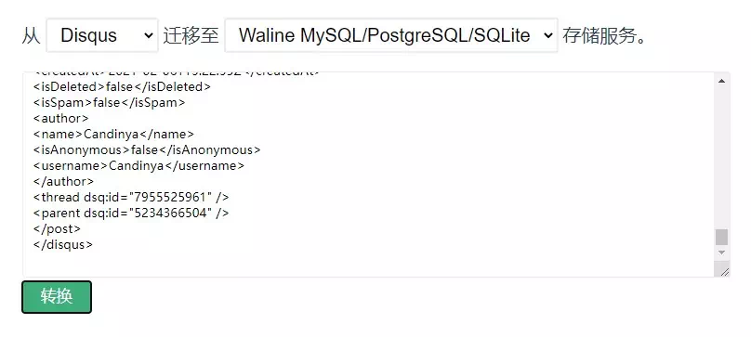The width and height of the screenshot is (751, 337).
Task: Click the parent dsq:id 5234366504 line
Action: (x=131, y=213)
